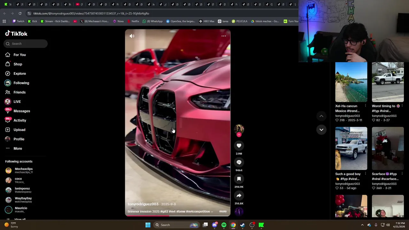Open tonyrodriguez003 username on the video
This screenshot has width=409, height=230.
click(x=143, y=204)
